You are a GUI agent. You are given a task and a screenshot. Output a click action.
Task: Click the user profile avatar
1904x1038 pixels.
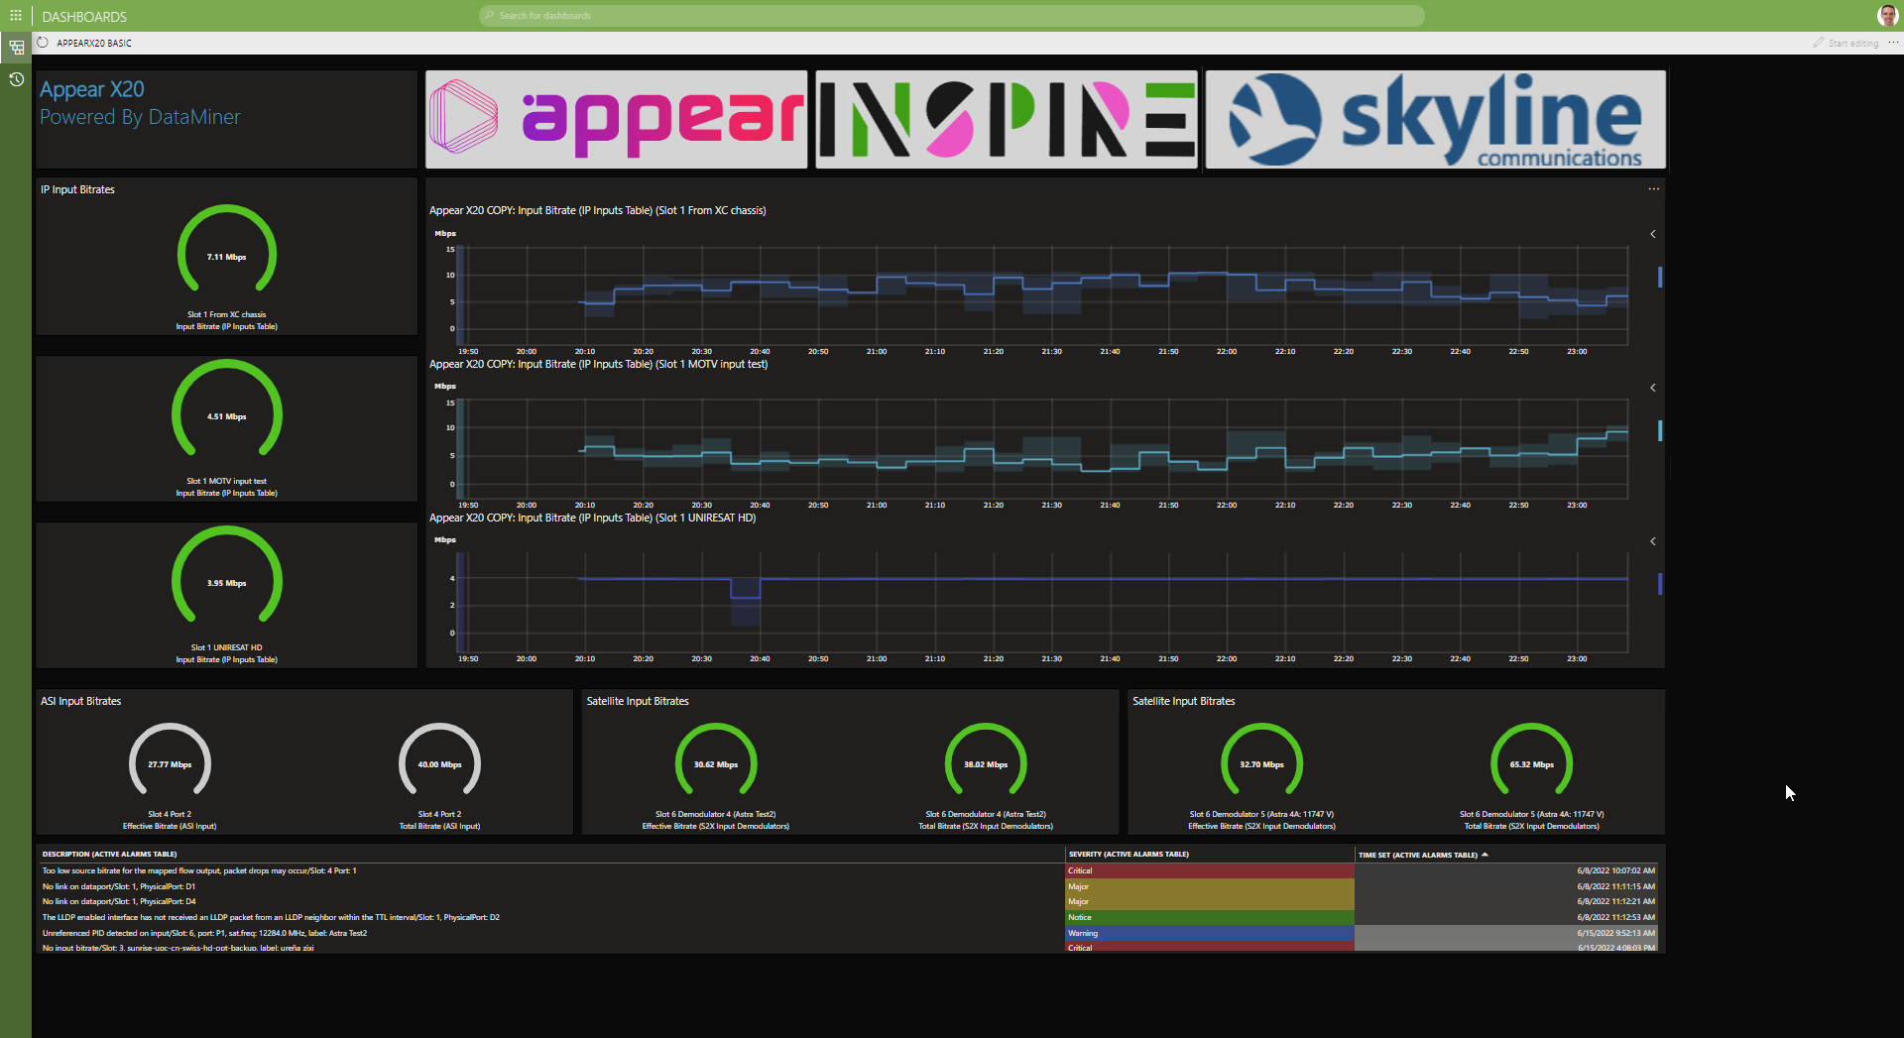1887,15
